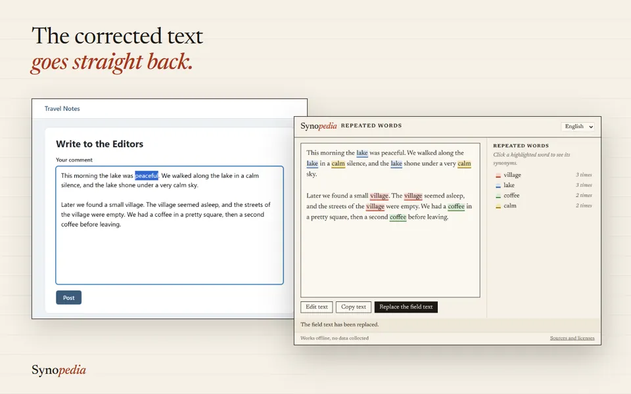
Task: Click the 'The field text has been replaced.' status
Action: click(340, 324)
